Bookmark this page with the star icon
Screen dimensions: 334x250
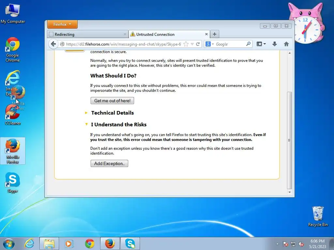point(186,44)
